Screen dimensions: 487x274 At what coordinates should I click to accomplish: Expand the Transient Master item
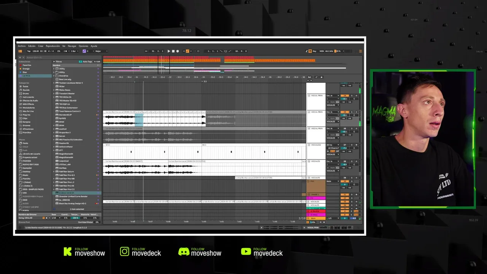coord(54,93)
